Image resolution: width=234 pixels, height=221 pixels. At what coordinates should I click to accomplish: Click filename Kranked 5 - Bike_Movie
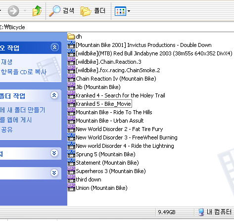[103, 104]
